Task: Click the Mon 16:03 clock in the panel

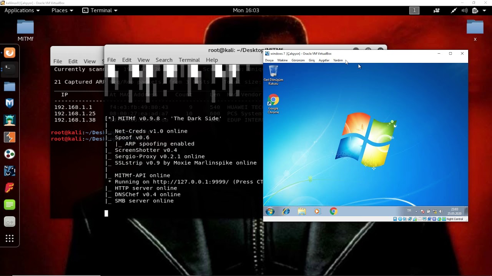Action: pyautogui.click(x=246, y=10)
